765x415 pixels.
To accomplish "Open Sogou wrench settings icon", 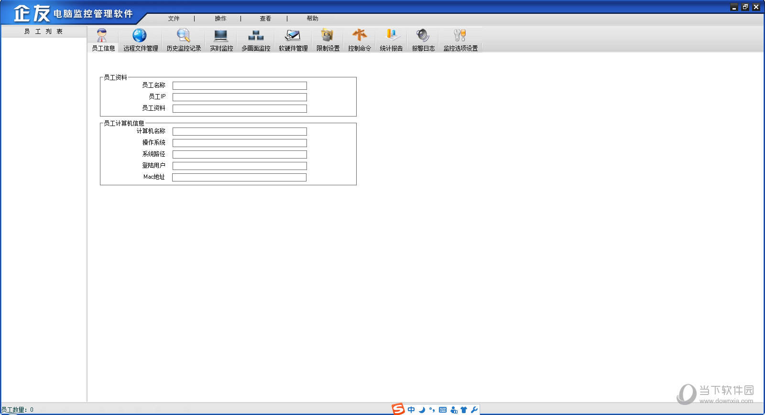I will click(474, 410).
